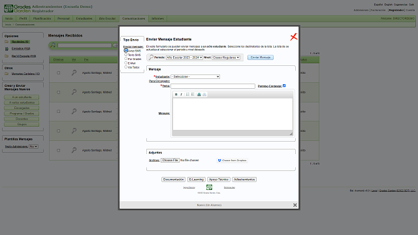Toggle the Permiso Contestar checkbox
Viewport: 418px width, 235px height.
coord(284,86)
